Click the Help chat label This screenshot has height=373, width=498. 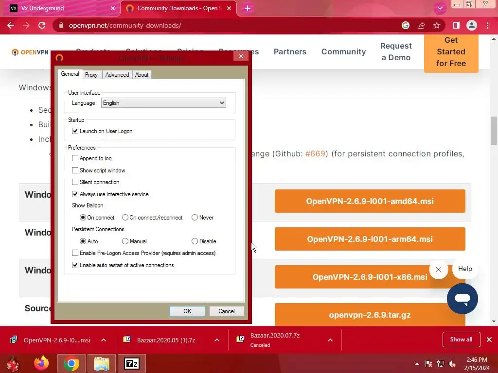tap(465, 269)
